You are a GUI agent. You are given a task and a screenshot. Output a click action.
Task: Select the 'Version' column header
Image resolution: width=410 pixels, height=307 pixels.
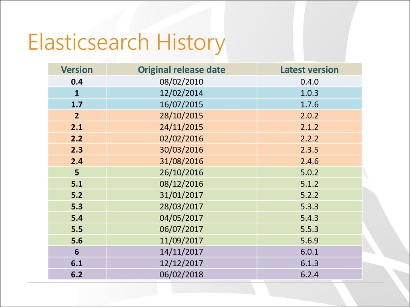(77, 70)
